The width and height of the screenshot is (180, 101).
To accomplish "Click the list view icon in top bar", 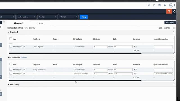I will point(159,5).
